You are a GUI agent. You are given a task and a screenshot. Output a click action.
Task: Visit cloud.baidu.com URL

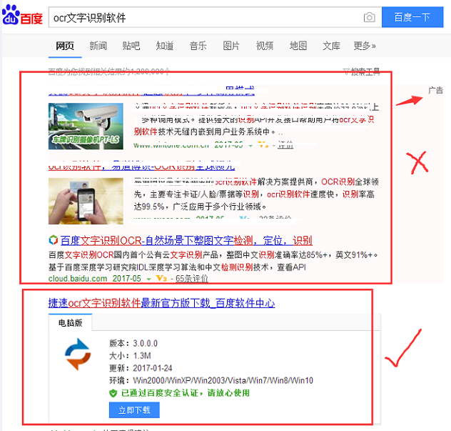(78, 279)
